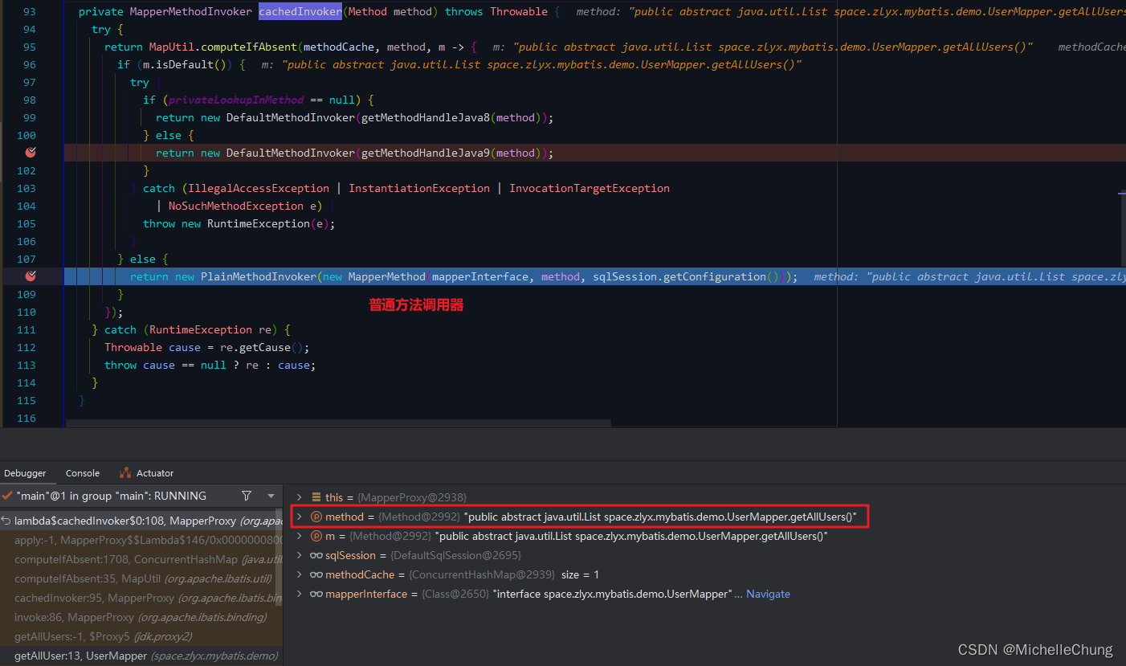The width and height of the screenshot is (1126, 666).
Task: Expand the methodCache variable node
Action: pyautogui.click(x=300, y=574)
